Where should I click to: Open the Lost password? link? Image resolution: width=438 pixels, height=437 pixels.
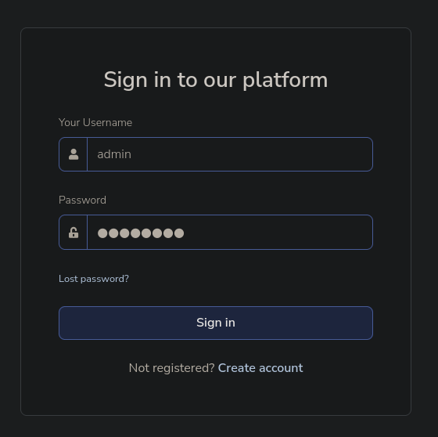tap(94, 279)
